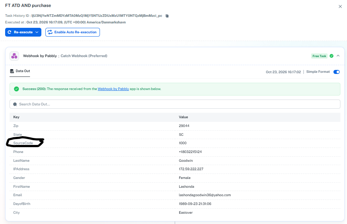Image resolution: width=347 pixels, height=224 pixels.
Task: Click the FT ATD AND purchase title
Action: [x=28, y=5]
